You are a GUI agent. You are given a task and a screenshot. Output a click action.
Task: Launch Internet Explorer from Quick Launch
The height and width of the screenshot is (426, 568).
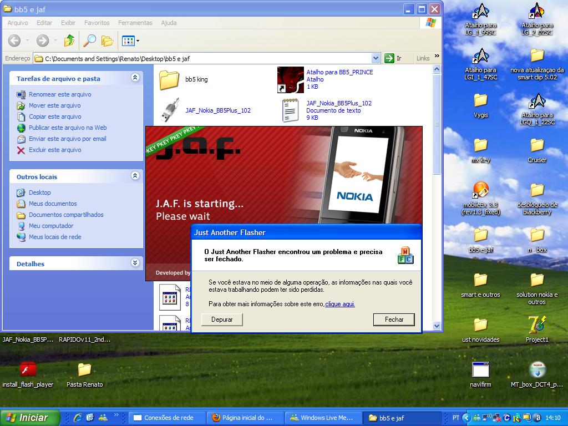click(x=78, y=418)
